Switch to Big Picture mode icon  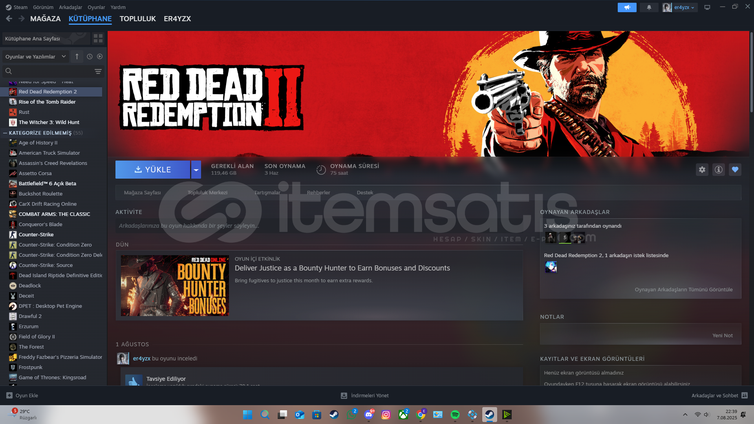(x=707, y=7)
